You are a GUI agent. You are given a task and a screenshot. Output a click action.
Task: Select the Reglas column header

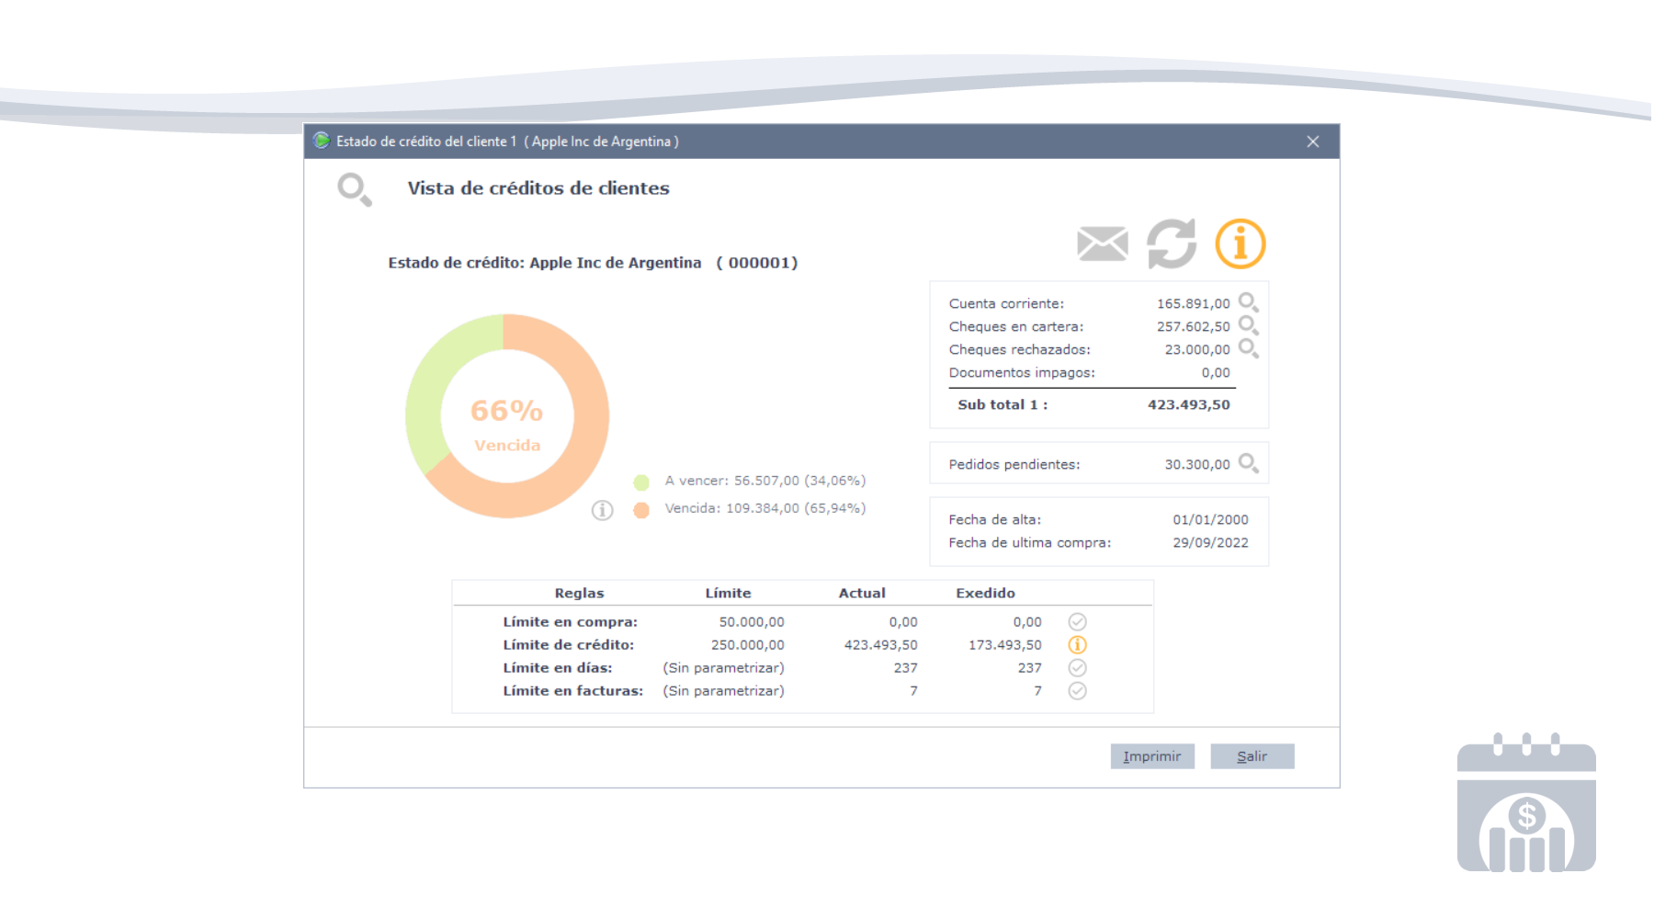(x=578, y=593)
